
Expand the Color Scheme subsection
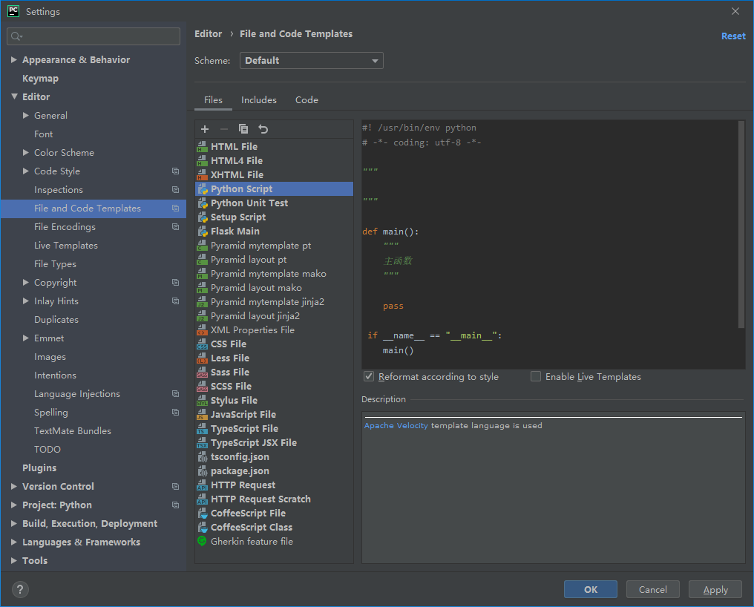click(x=26, y=152)
